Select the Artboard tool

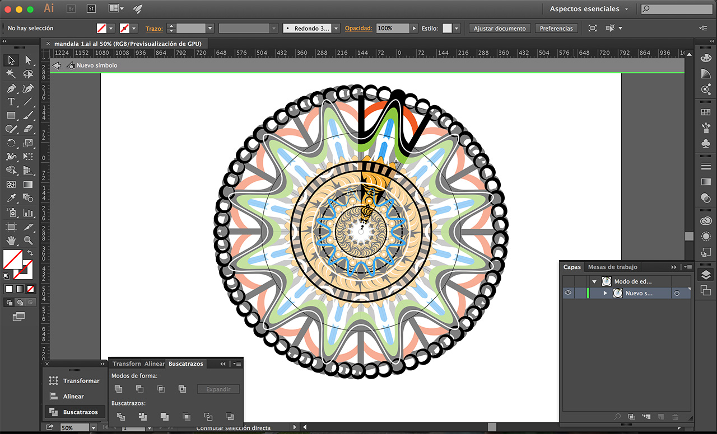tap(11, 227)
